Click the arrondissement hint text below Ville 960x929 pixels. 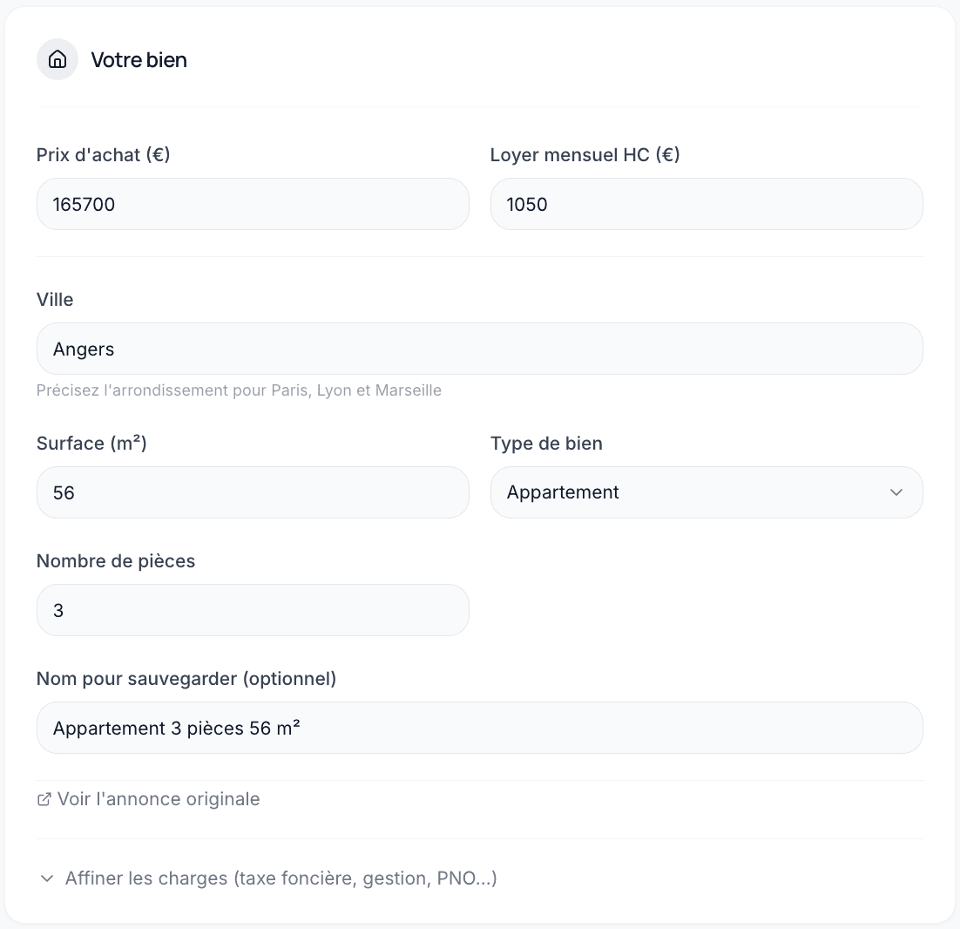coord(239,390)
